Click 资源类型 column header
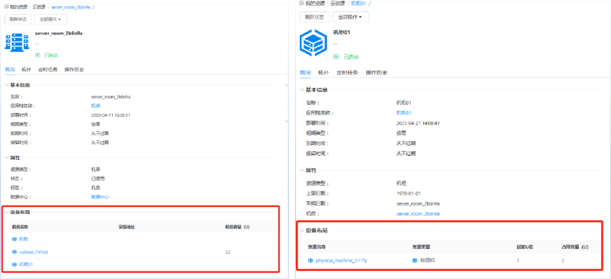This screenshot has height=279, width=611. click(x=421, y=247)
